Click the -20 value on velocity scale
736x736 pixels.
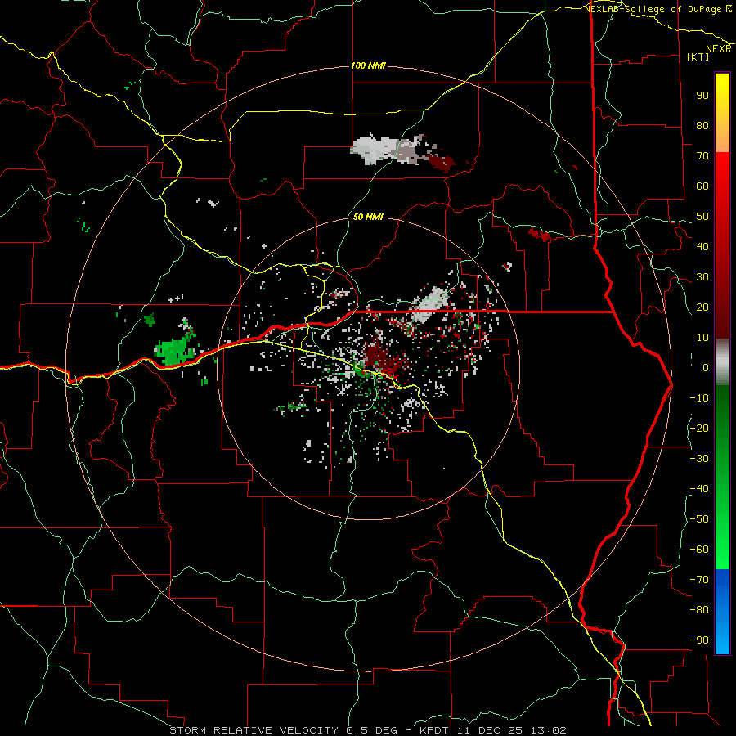pos(699,429)
